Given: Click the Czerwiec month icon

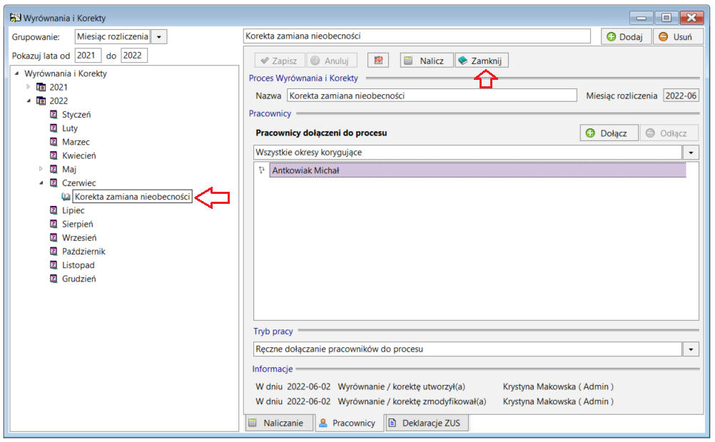Looking at the screenshot, I should [x=54, y=183].
